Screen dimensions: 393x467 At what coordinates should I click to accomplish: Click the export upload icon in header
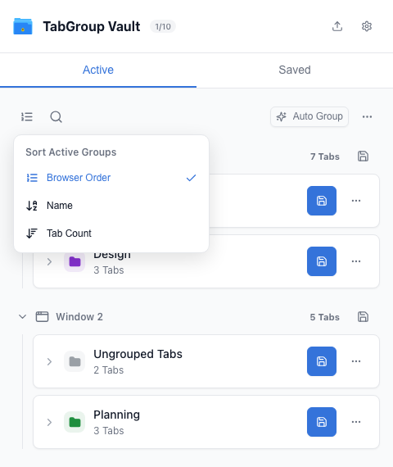337,26
